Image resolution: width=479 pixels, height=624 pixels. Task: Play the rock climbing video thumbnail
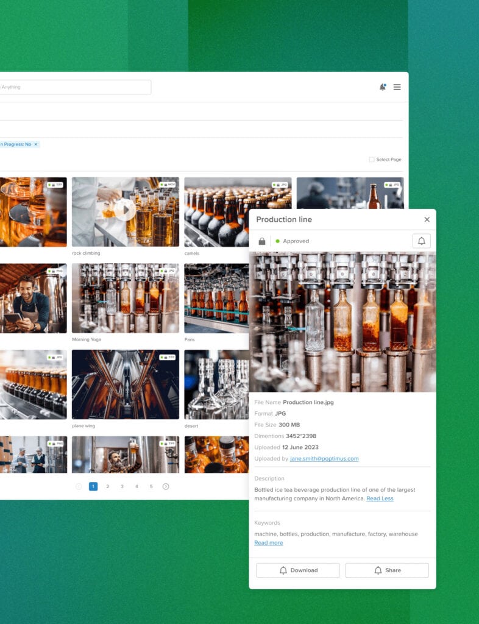(125, 211)
